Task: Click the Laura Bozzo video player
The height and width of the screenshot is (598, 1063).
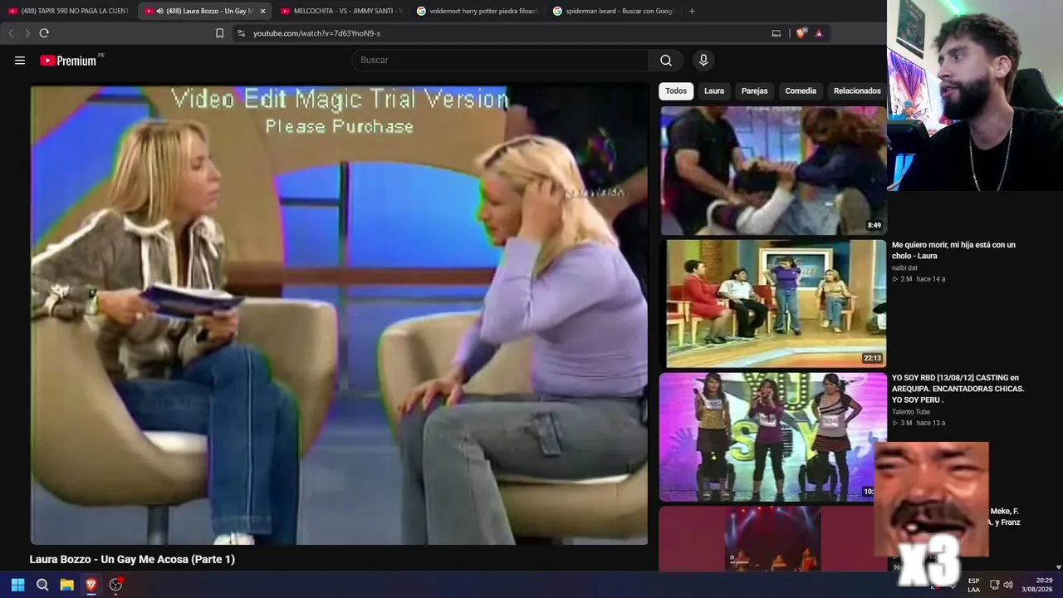Action: point(339,314)
